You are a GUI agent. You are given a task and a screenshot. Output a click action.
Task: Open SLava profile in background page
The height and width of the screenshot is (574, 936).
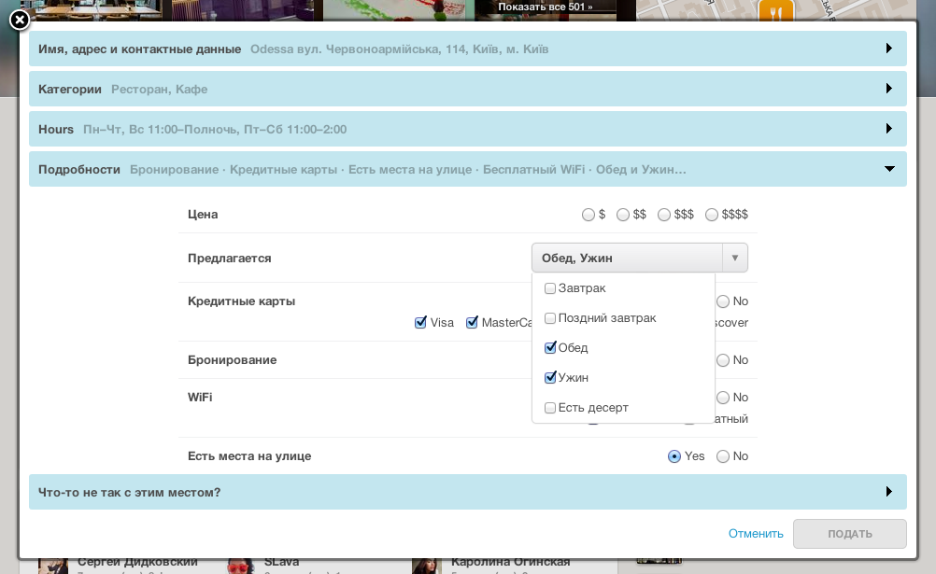tap(281, 562)
